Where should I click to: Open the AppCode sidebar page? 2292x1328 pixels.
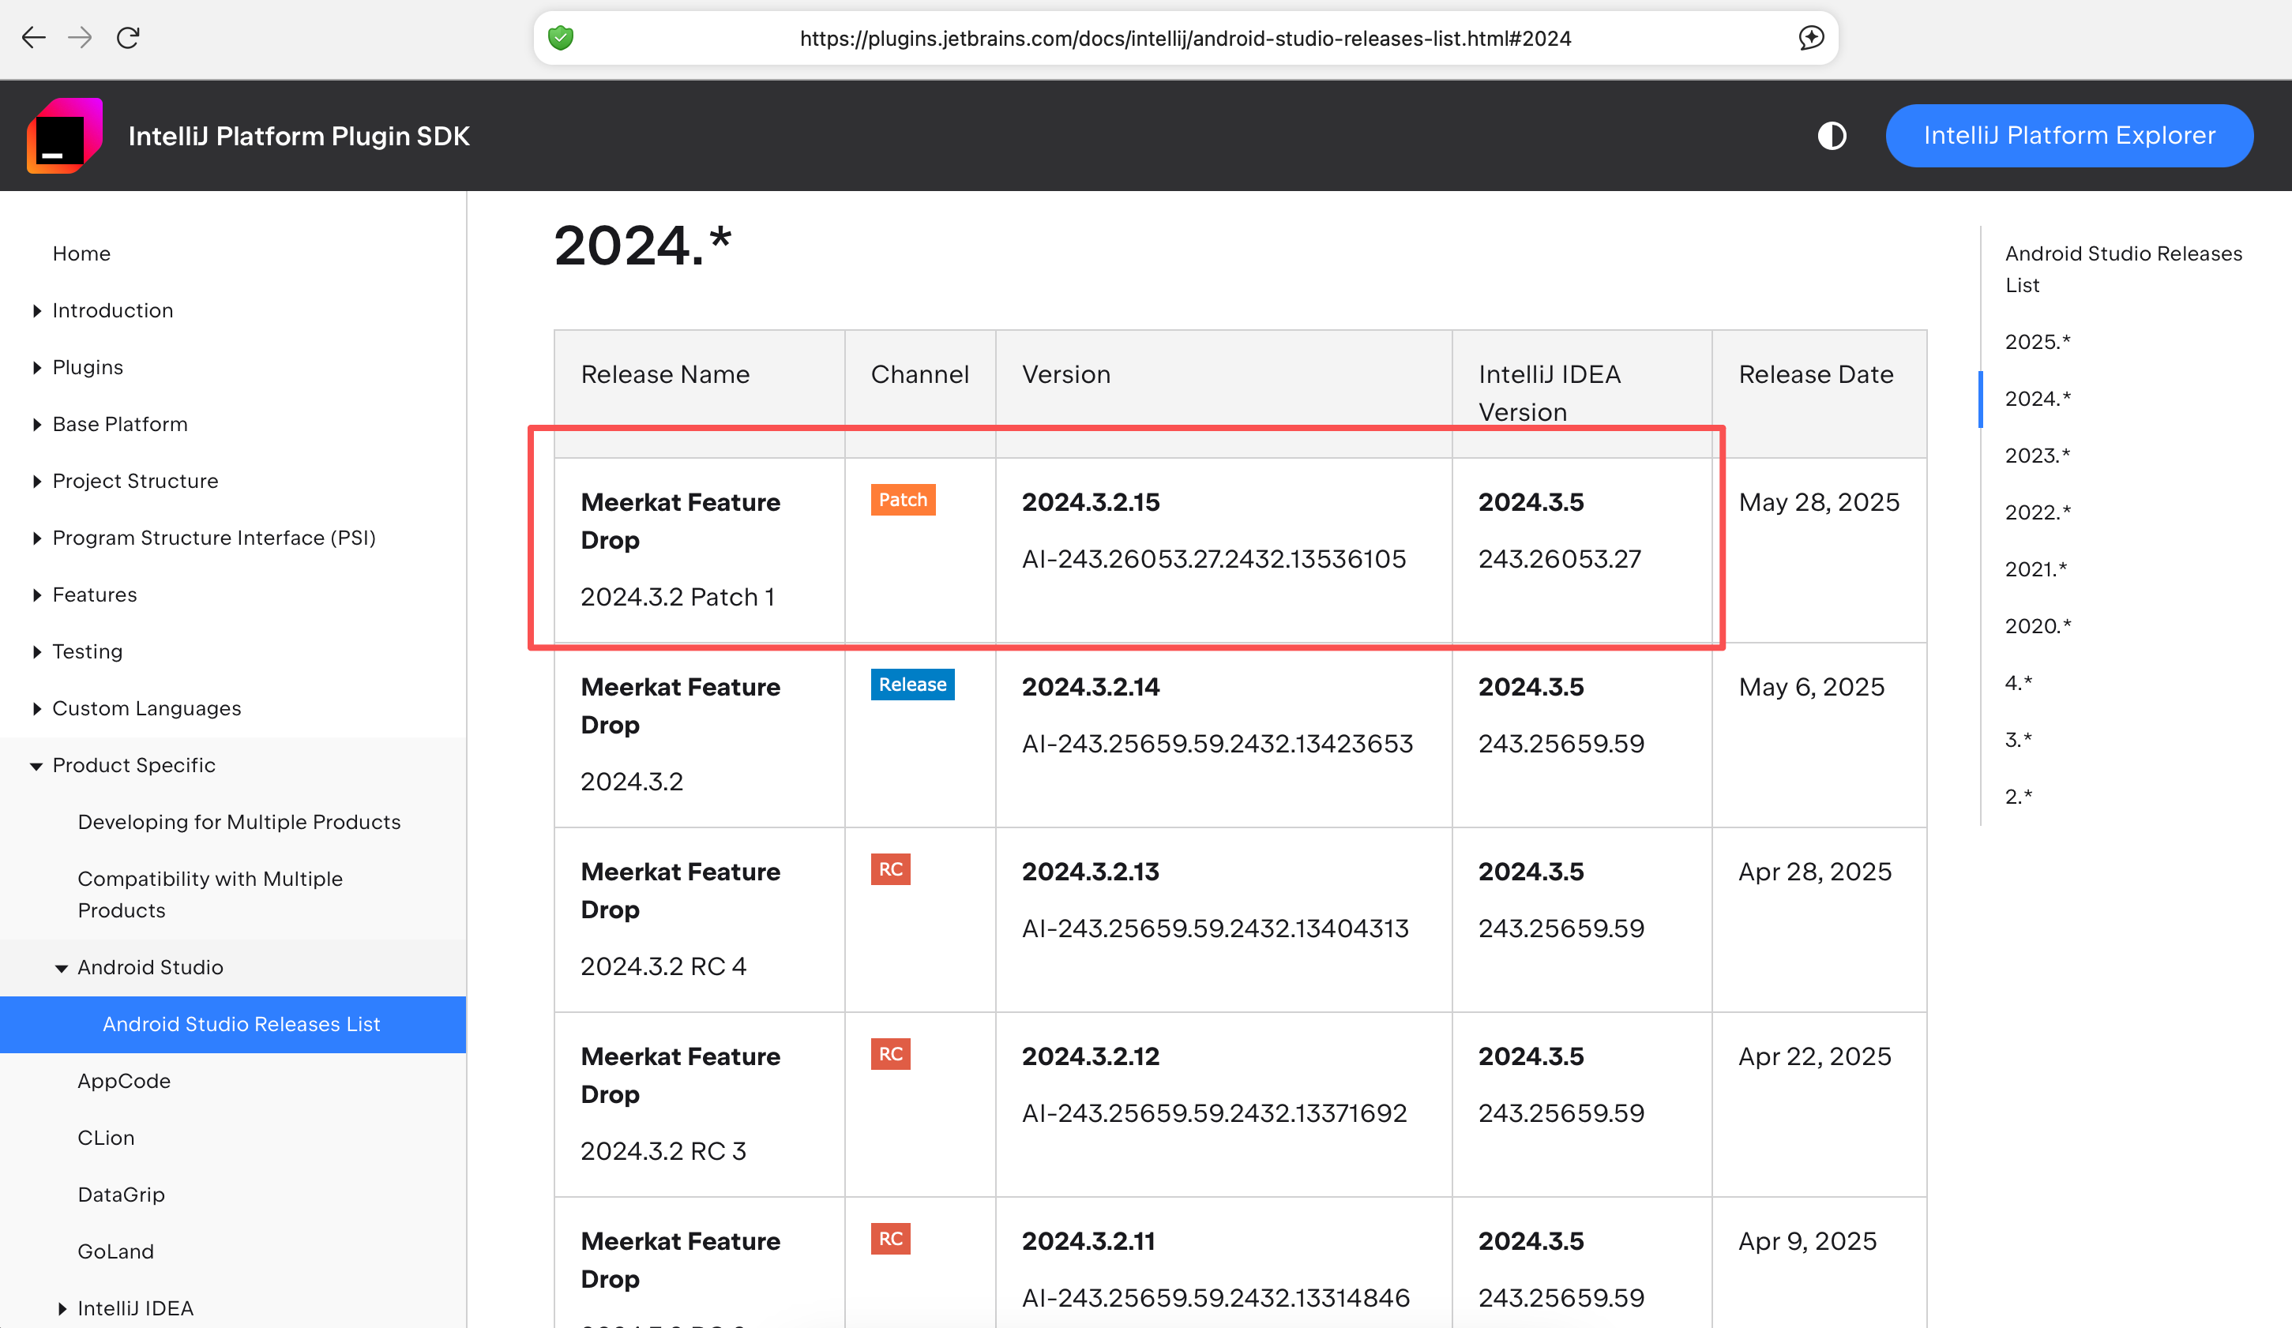[124, 1081]
